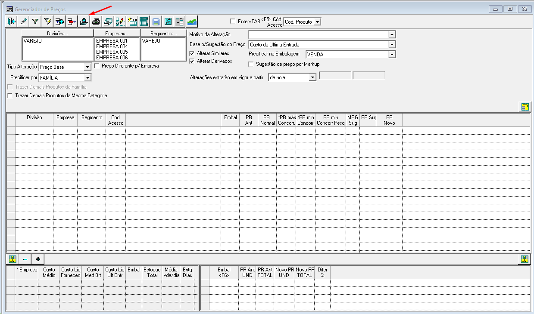Click the yellow arrow icon left of minus button
The image size is (534, 314).
tap(12, 259)
